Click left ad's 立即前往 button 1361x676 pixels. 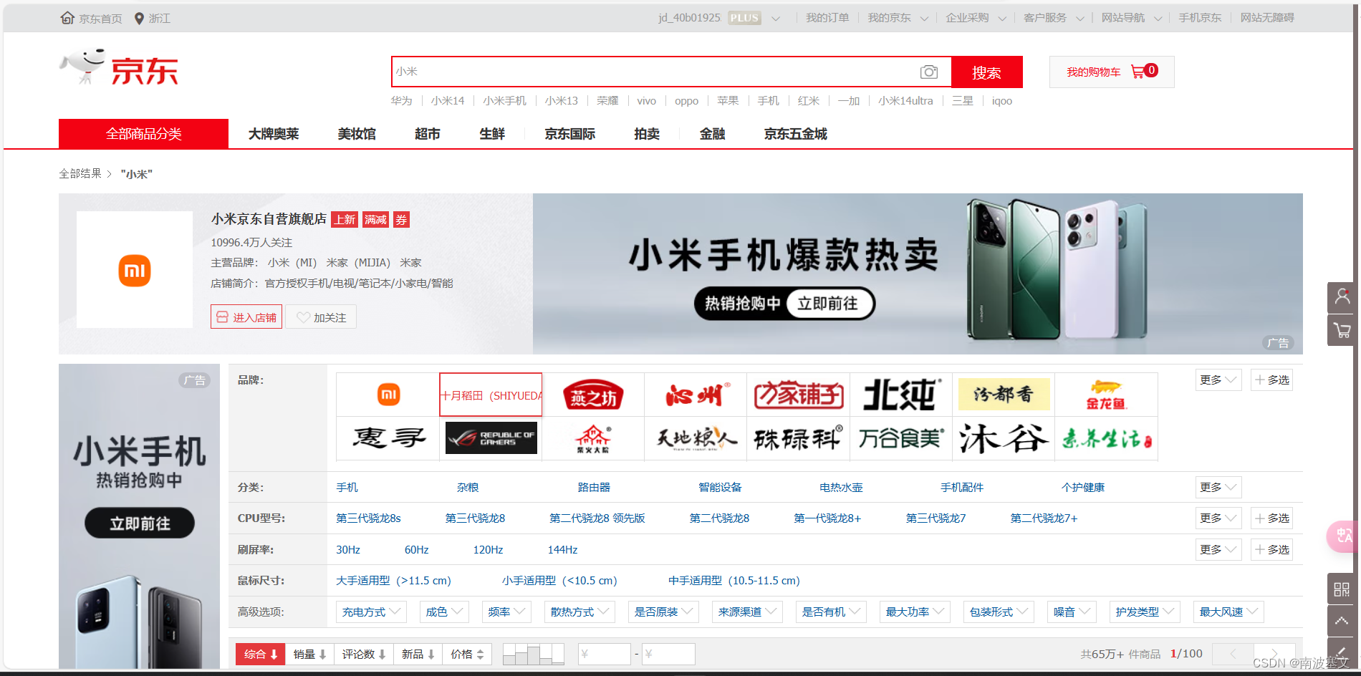click(140, 523)
